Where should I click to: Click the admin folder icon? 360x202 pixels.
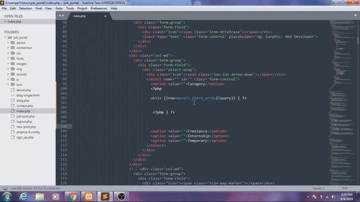pyautogui.click(x=13, y=43)
